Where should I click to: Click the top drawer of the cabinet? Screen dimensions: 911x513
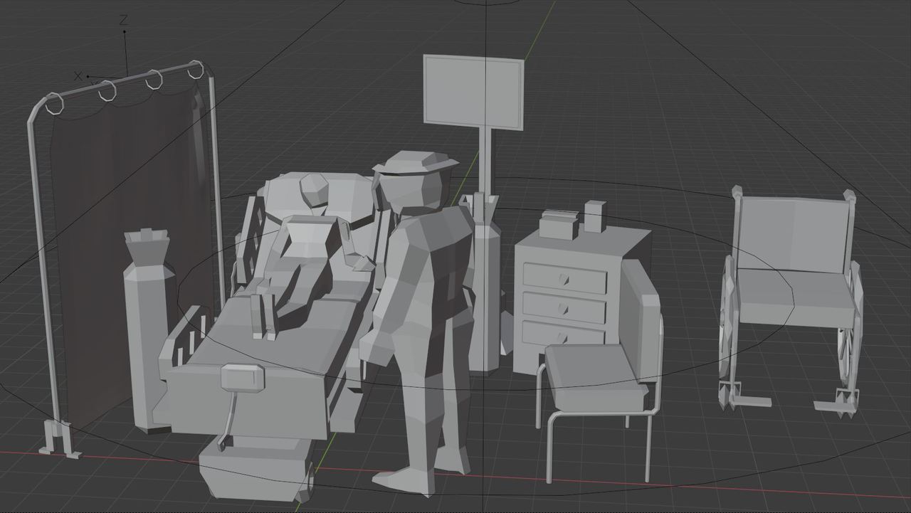[564, 277]
